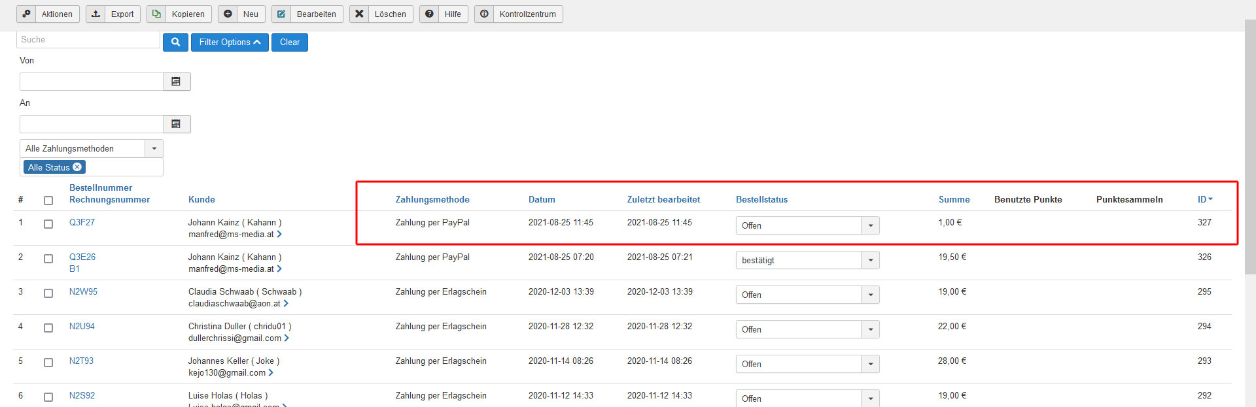Select the checkbox for order Q3E26
Screen dimensions: 1256x407
pos(48,259)
